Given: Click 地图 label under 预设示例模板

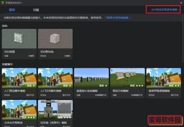Looking at the screenshot, I should pos(115,95).
